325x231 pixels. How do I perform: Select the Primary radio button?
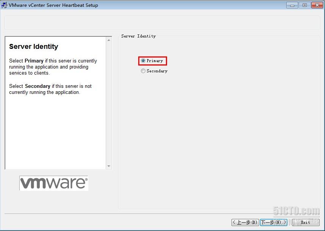[x=143, y=61]
